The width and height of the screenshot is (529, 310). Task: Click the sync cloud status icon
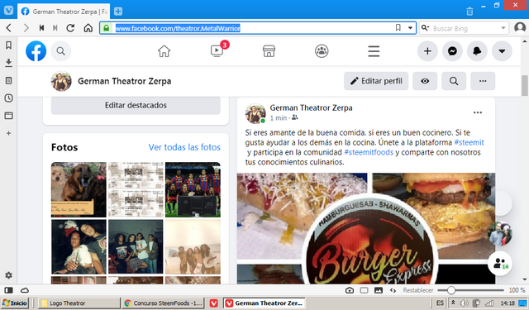pos(25,290)
